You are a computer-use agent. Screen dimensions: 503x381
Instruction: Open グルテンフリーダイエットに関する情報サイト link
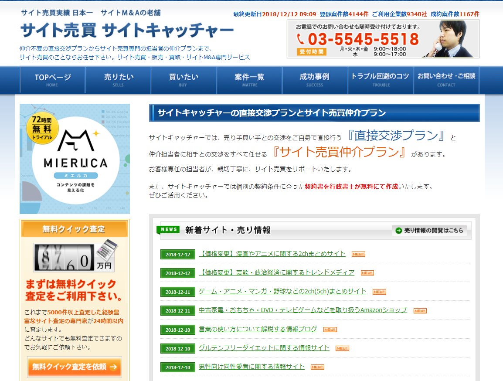click(264, 347)
